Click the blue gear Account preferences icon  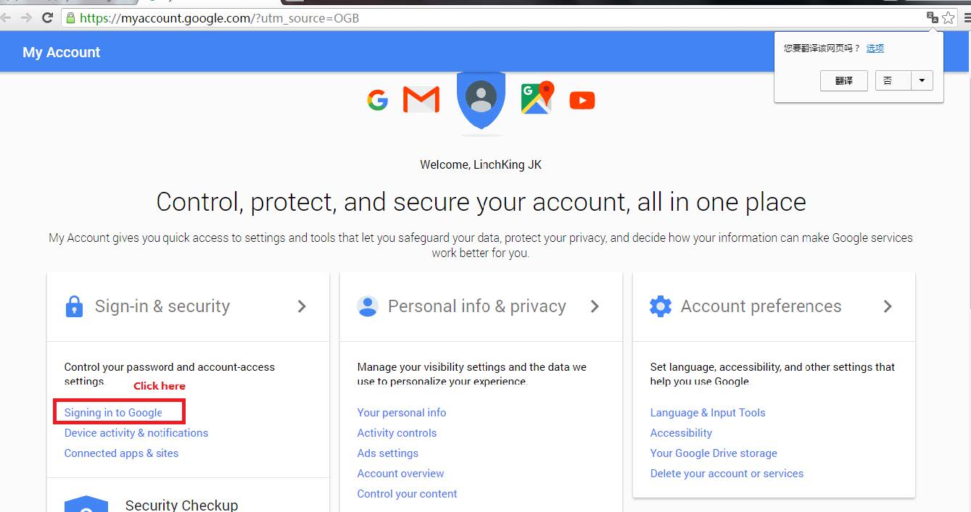661,306
